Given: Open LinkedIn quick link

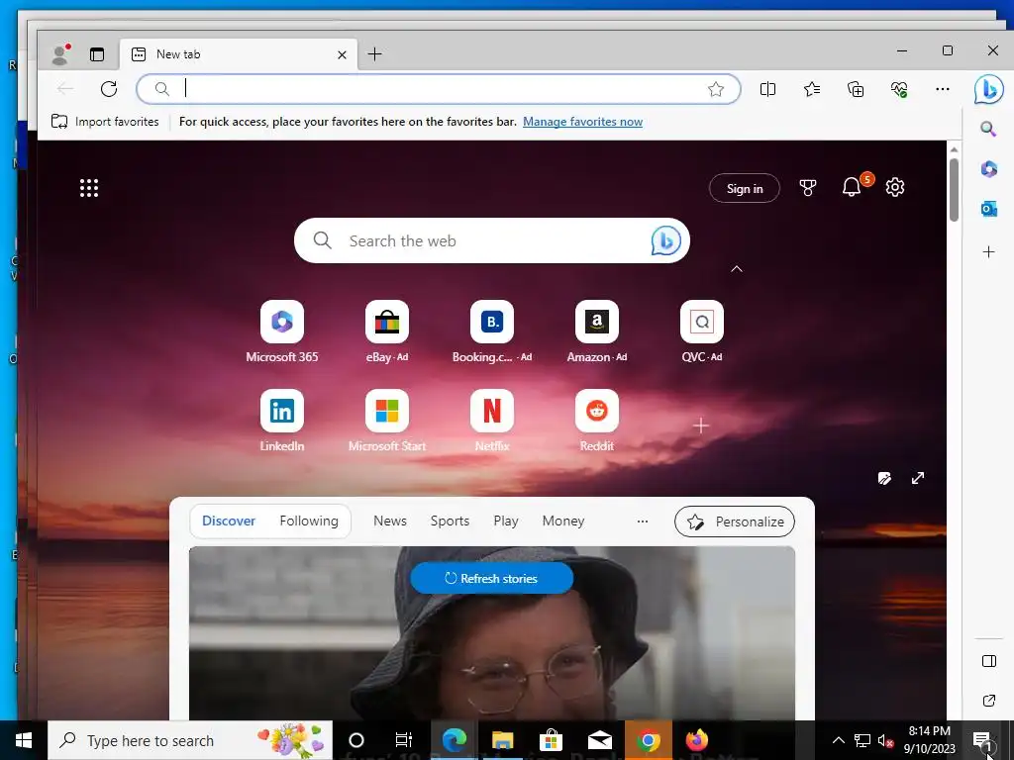Looking at the screenshot, I should [282, 421].
